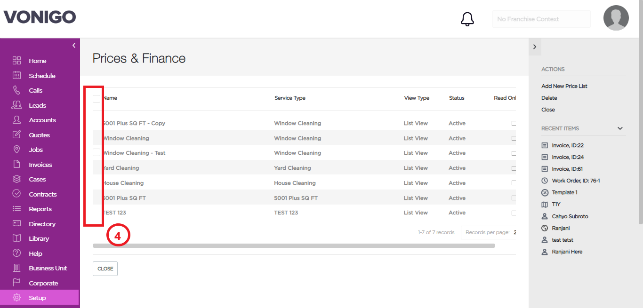Click the No Franchise Context field

tap(541, 19)
